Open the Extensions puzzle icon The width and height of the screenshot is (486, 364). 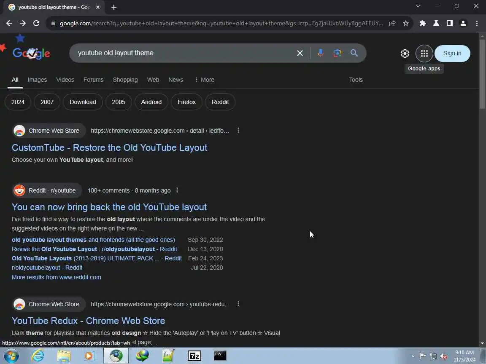click(422, 23)
